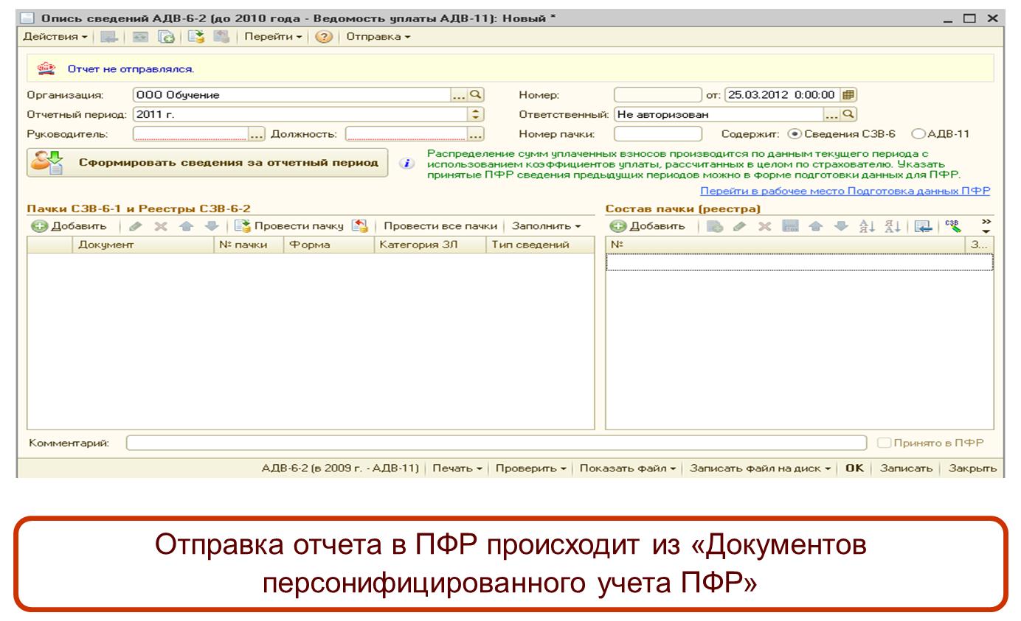Open the Отправка menu
1021x621 pixels.
378,37
